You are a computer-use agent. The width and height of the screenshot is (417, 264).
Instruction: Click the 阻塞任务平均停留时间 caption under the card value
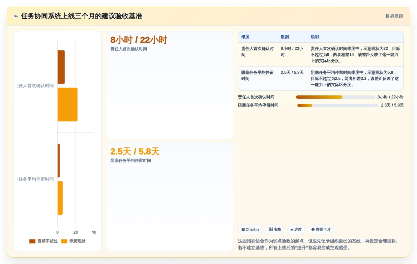[x=131, y=161]
